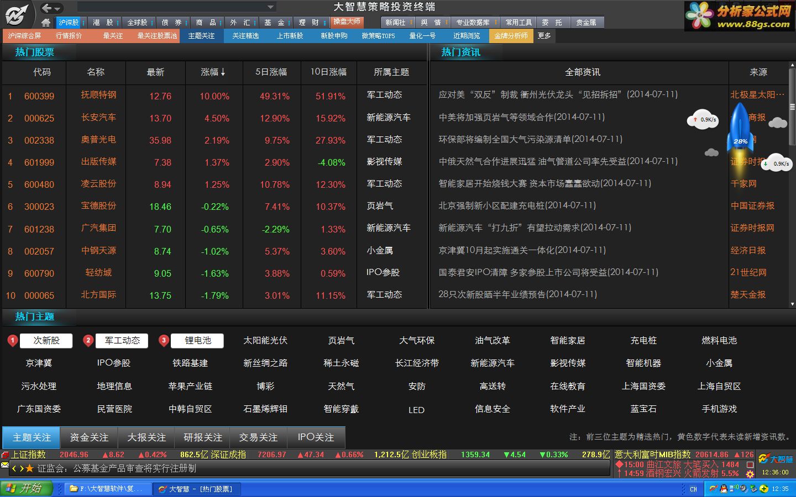Select hot theme 锂电池

click(197, 341)
